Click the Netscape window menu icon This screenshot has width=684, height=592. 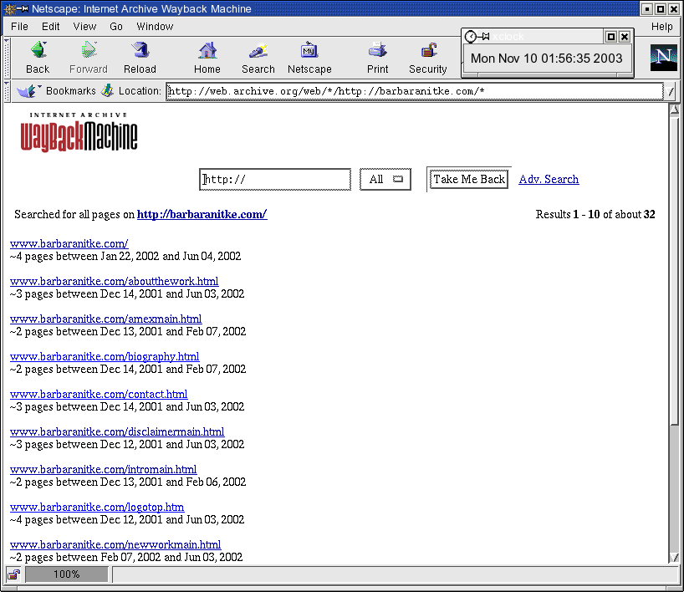pos(9,8)
